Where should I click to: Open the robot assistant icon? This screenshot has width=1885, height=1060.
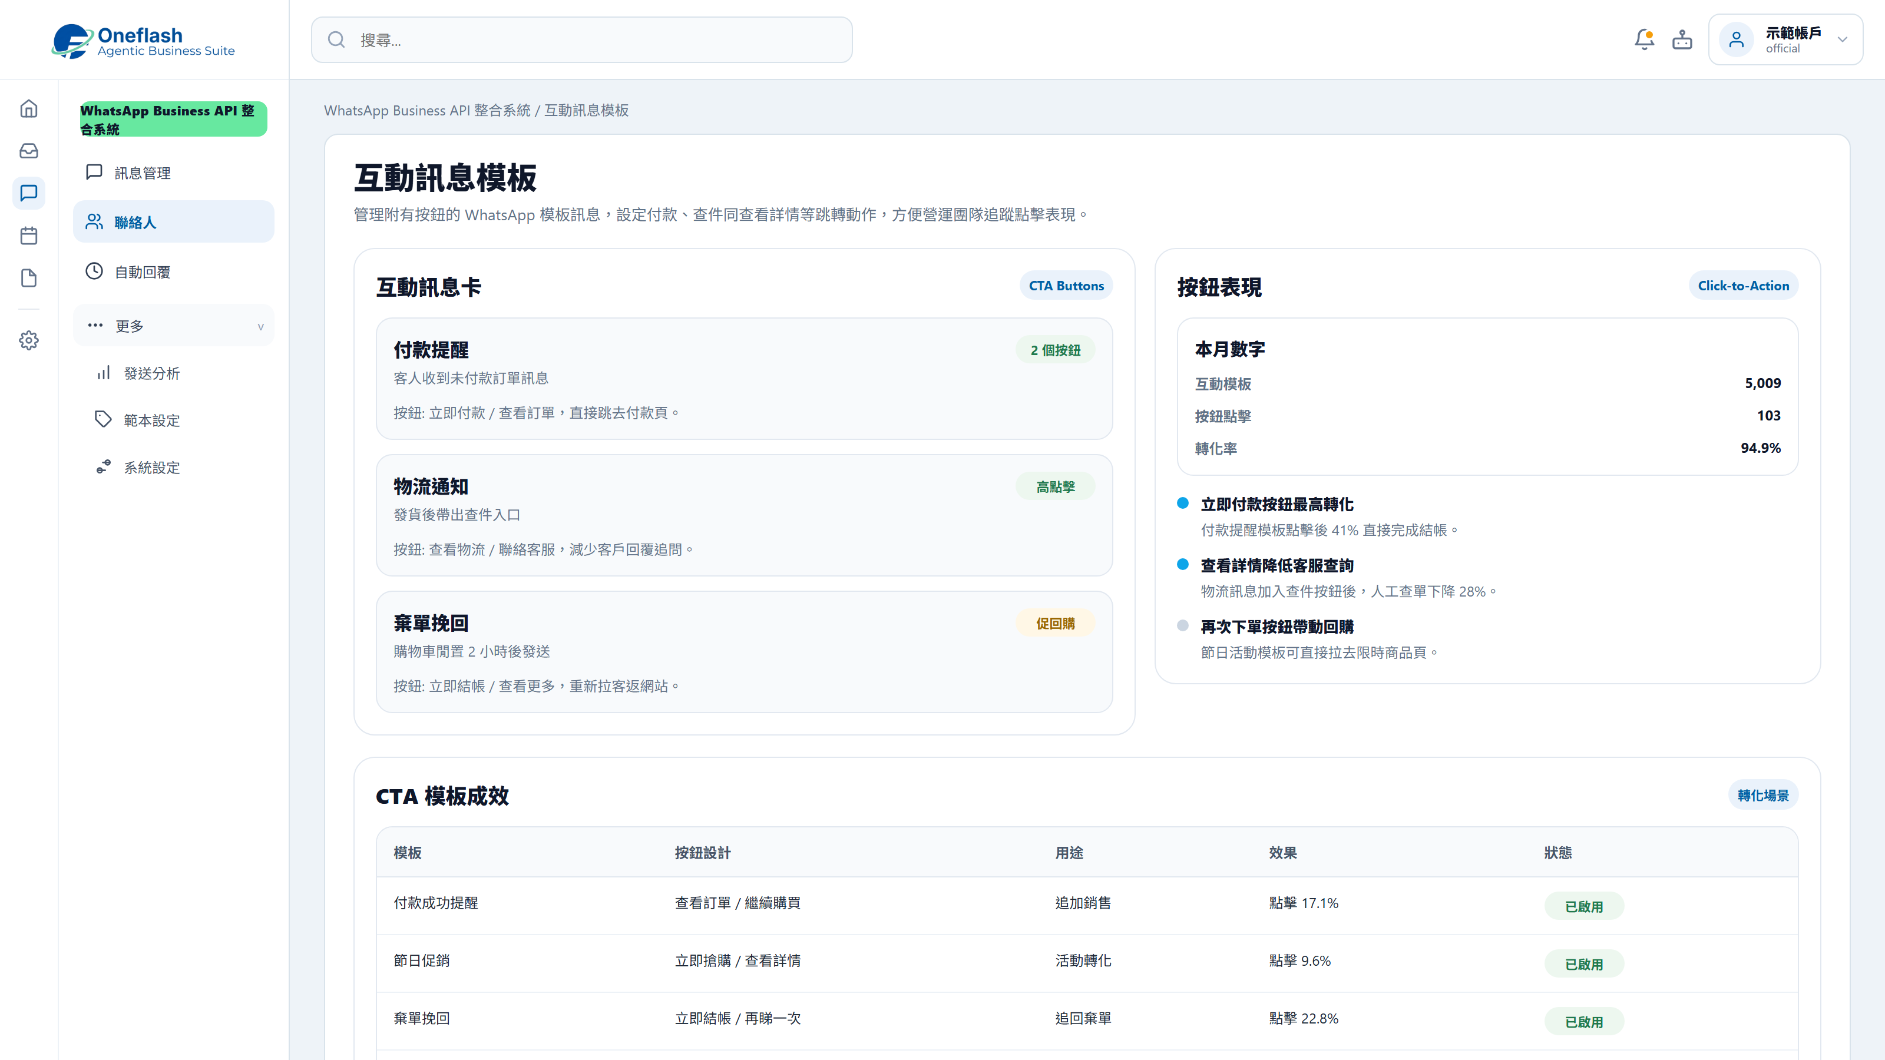(x=1682, y=39)
